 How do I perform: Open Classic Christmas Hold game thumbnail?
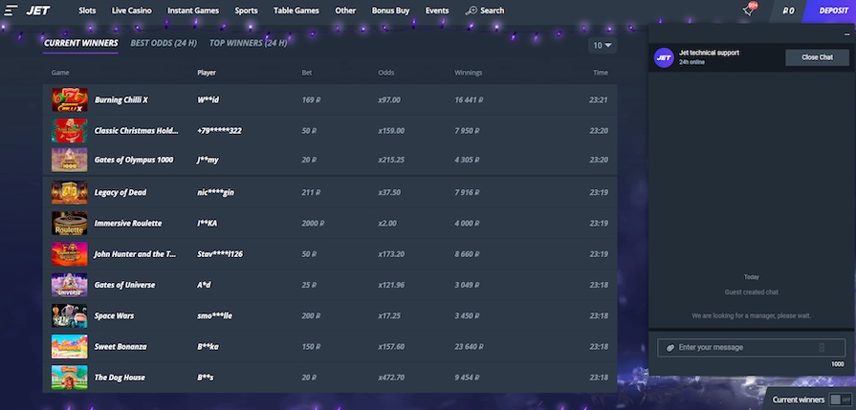(x=69, y=131)
